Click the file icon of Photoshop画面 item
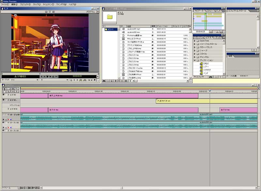261x191 pixels. point(123,36)
